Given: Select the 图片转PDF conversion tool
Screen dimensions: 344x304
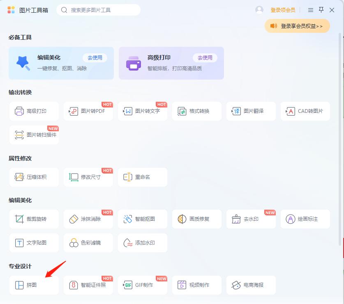Looking at the screenshot, I should click(x=88, y=111).
